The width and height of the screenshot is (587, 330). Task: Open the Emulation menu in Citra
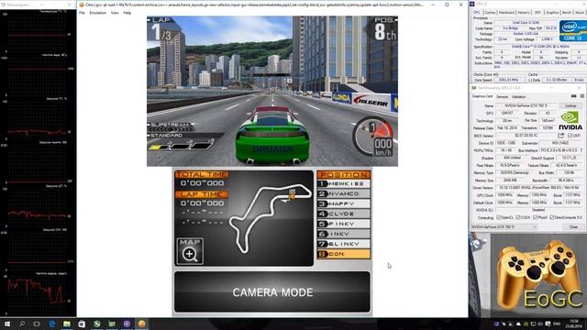(x=98, y=13)
